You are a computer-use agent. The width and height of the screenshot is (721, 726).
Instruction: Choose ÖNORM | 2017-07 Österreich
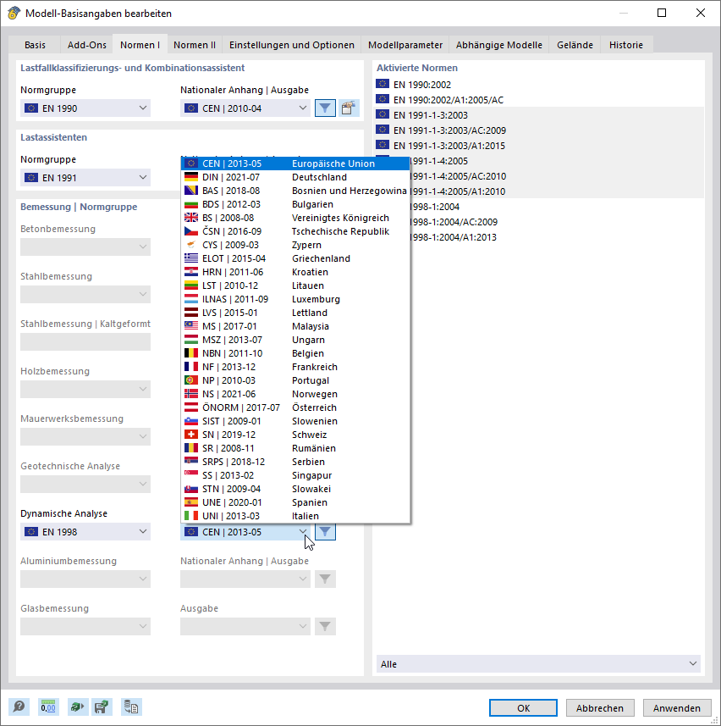click(295, 407)
